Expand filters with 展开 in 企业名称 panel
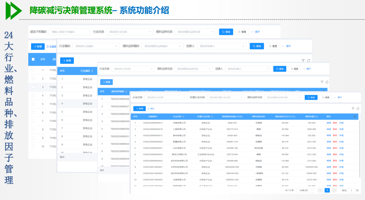 pos(338,97)
